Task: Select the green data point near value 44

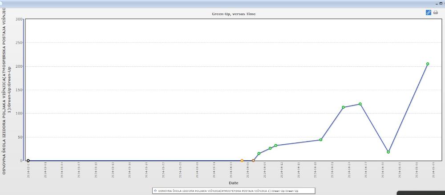Action: (x=320, y=140)
